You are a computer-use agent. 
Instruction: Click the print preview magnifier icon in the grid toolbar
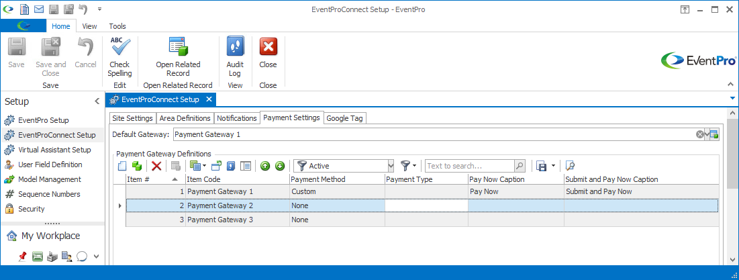(x=571, y=166)
